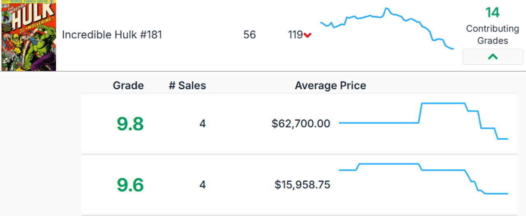The height and width of the screenshot is (216, 526).
Task: Open the 9.8 grade price trend chart
Action: point(423,121)
